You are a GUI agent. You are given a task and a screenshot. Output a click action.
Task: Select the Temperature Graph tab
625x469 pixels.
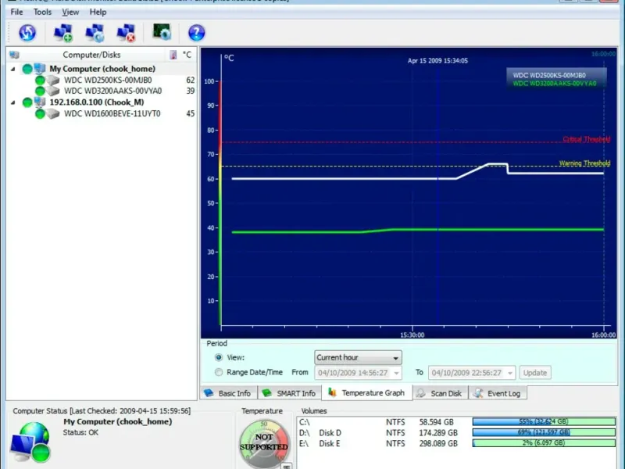tap(367, 393)
